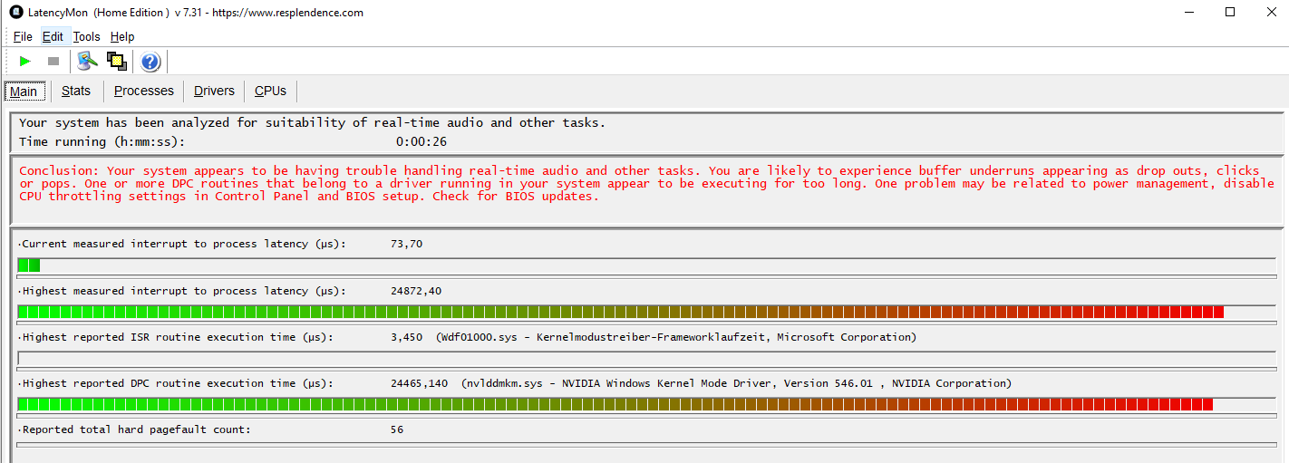
Task: Click the ISR execution time value 3,450
Action: (406, 337)
